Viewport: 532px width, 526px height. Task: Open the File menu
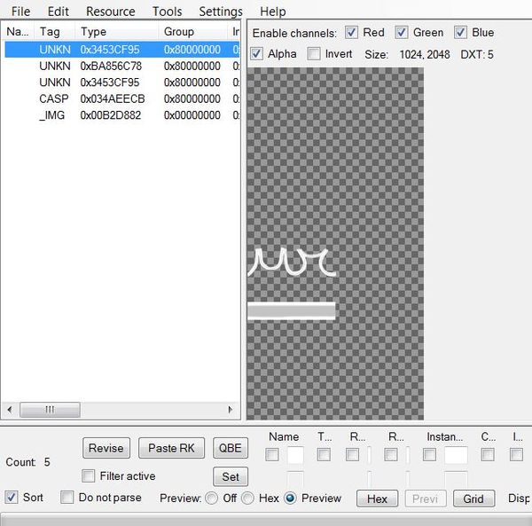(20, 12)
